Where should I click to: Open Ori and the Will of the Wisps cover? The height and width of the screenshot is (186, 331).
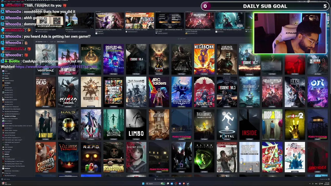[318, 92]
